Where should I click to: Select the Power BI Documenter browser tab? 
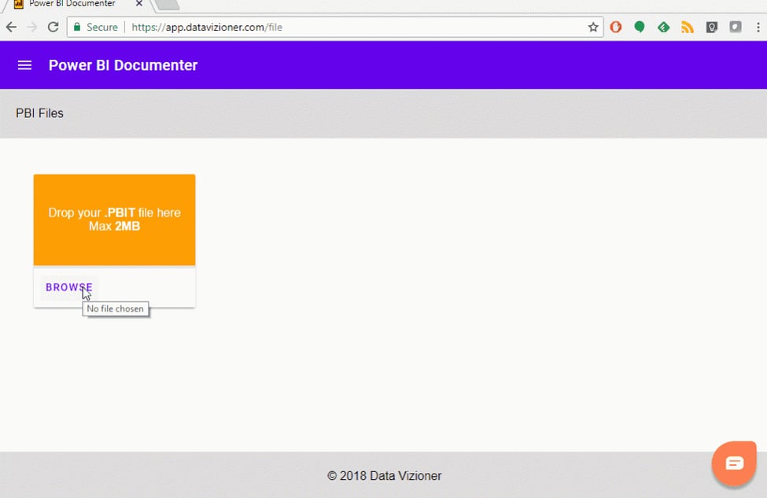point(71,6)
